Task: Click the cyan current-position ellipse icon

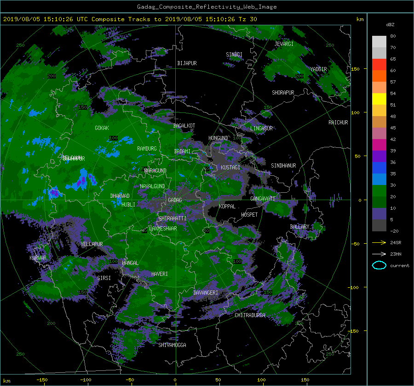Action: tap(379, 265)
